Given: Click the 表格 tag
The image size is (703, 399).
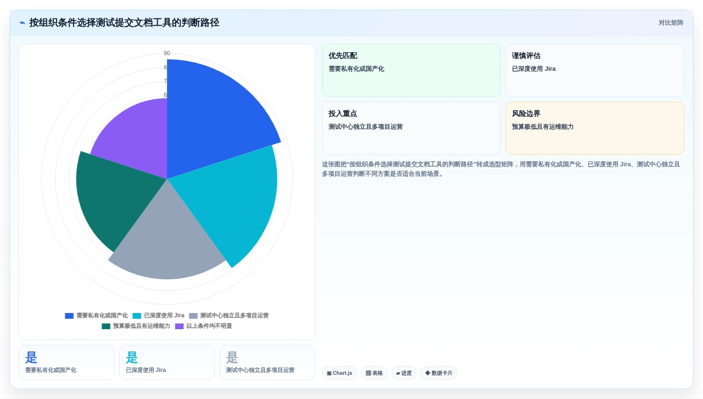Looking at the screenshot, I should pos(374,373).
